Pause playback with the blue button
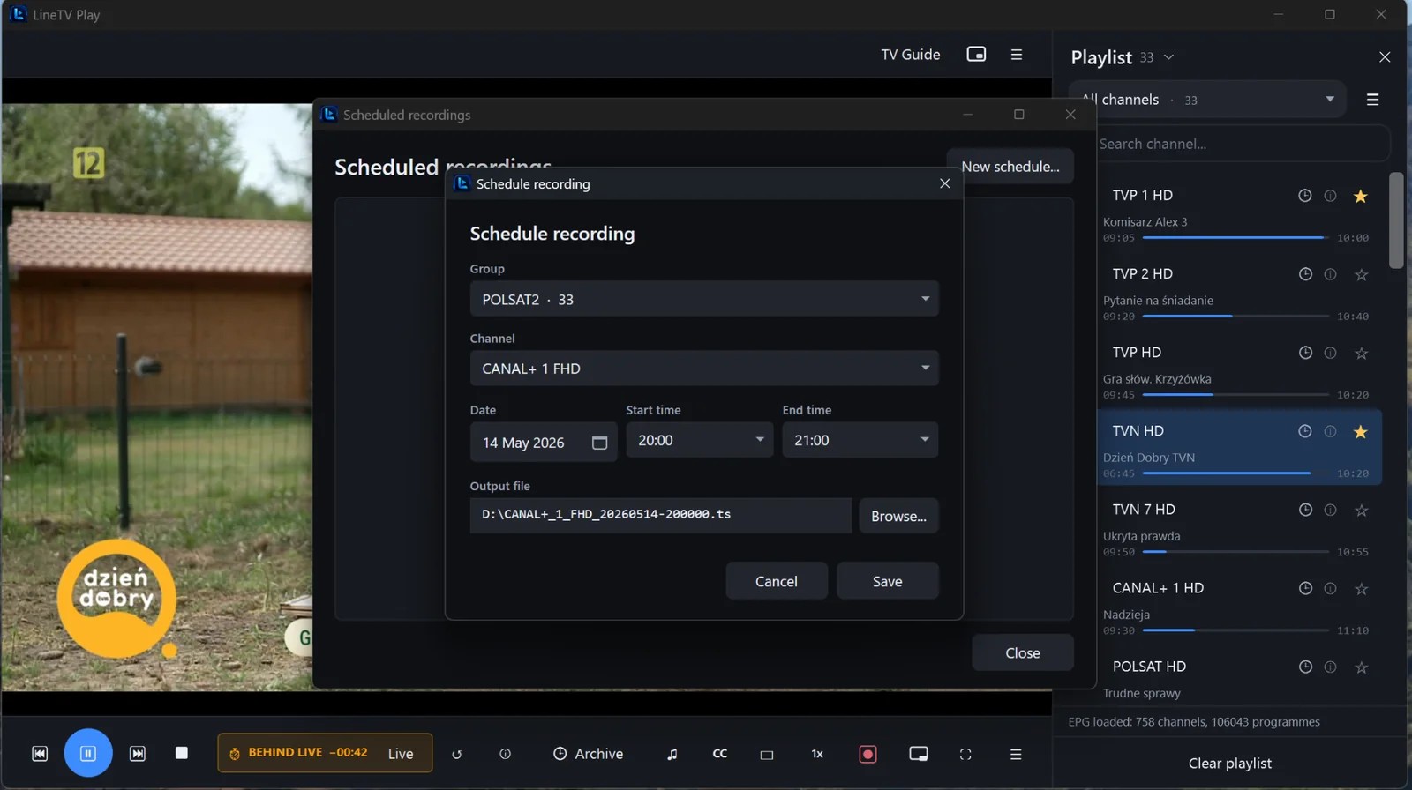1412x790 pixels. 88,753
